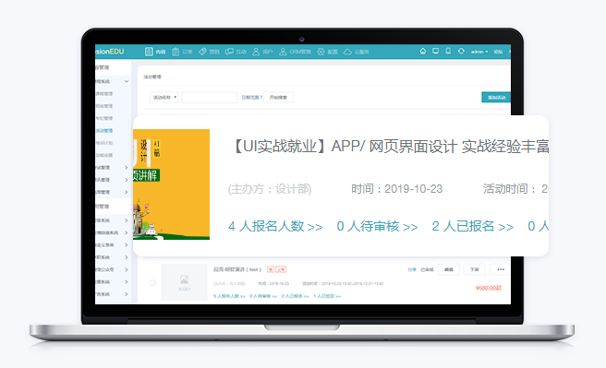The height and width of the screenshot is (368, 606).
Task: Select 活动管理 in the sidebar
Action: coord(104,131)
